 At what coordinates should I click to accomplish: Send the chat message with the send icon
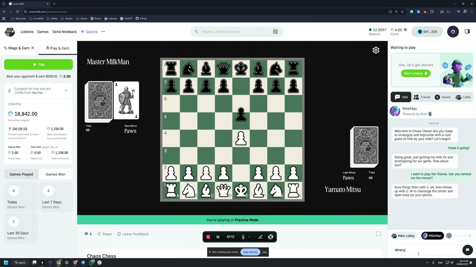[x=467, y=250]
